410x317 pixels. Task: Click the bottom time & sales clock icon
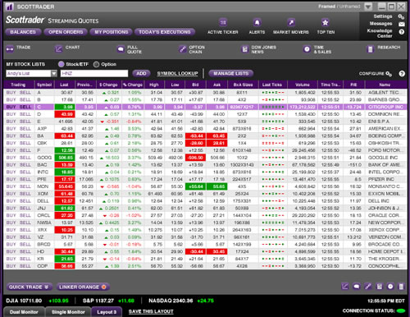pos(390,287)
